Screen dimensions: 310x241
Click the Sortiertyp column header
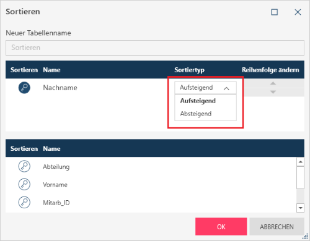(189, 70)
